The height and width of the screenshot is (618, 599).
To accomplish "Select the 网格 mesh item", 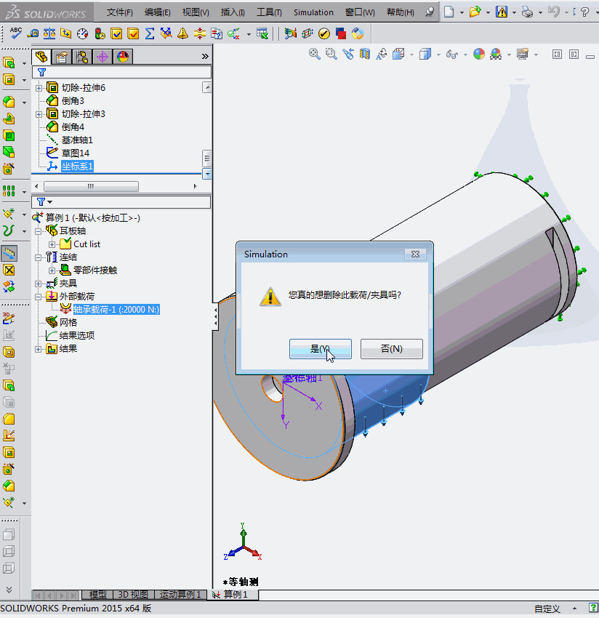I will click(x=68, y=323).
